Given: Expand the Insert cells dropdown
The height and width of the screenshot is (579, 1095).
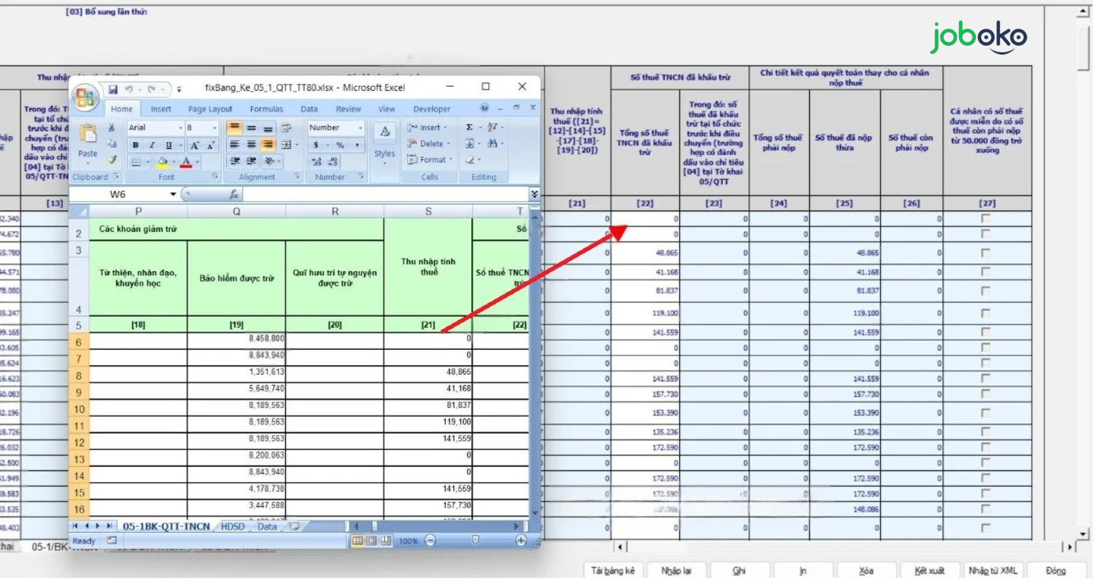Looking at the screenshot, I should tap(445, 128).
